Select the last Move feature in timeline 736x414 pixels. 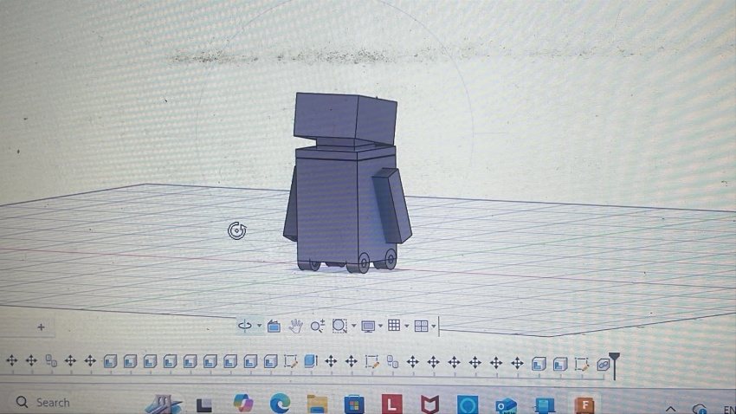(x=517, y=363)
